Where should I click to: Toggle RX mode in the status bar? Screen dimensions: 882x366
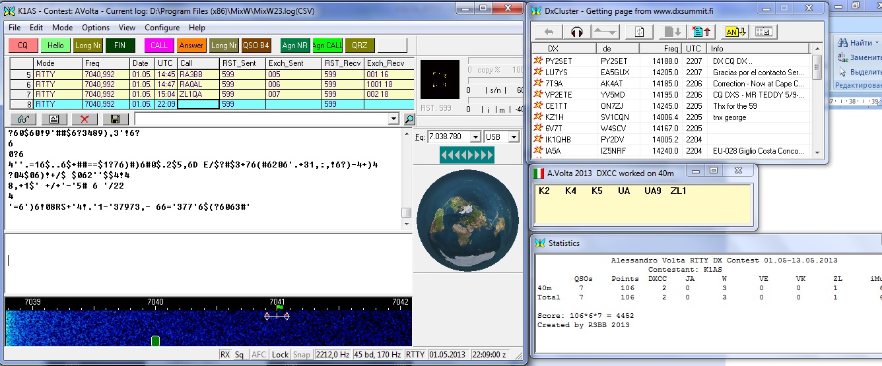click(225, 355)
